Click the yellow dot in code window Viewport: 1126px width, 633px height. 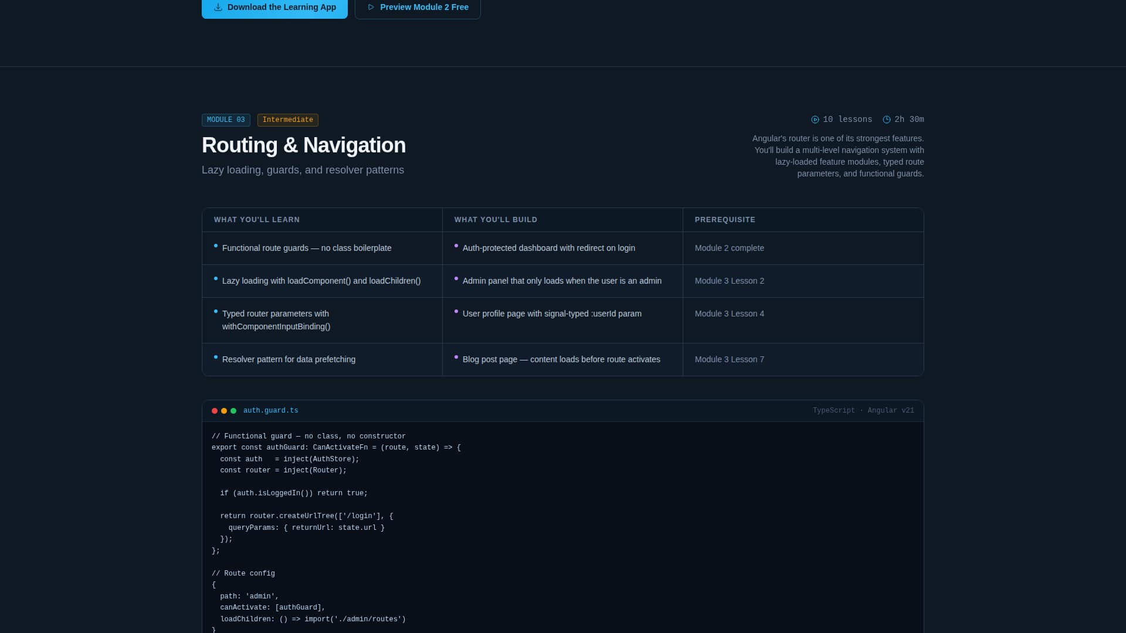pos(224,411)
